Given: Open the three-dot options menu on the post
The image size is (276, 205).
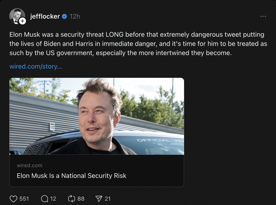Looking at the screenshot, I should pyautogui.click(x=263, y=16).
